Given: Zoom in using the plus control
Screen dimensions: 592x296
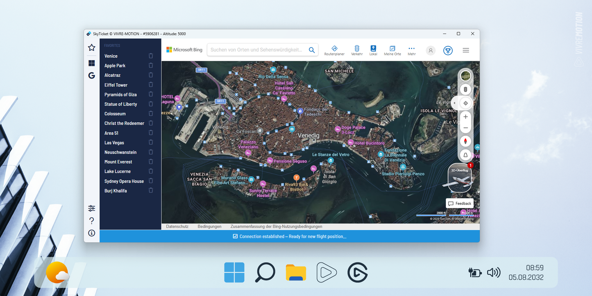Looking at the screenshot, I should [x=465, y=117].
